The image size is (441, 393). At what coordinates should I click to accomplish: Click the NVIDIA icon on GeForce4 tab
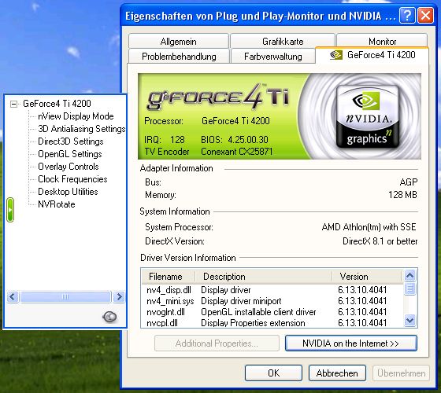pyautogui.click(x=336, y=55)
